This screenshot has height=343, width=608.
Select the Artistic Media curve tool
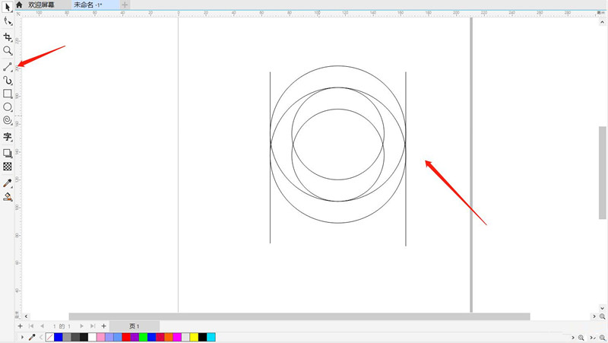pos(8,80)
